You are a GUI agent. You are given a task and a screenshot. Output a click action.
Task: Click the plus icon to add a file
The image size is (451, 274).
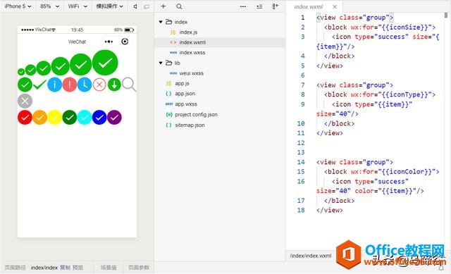point(163,6)
